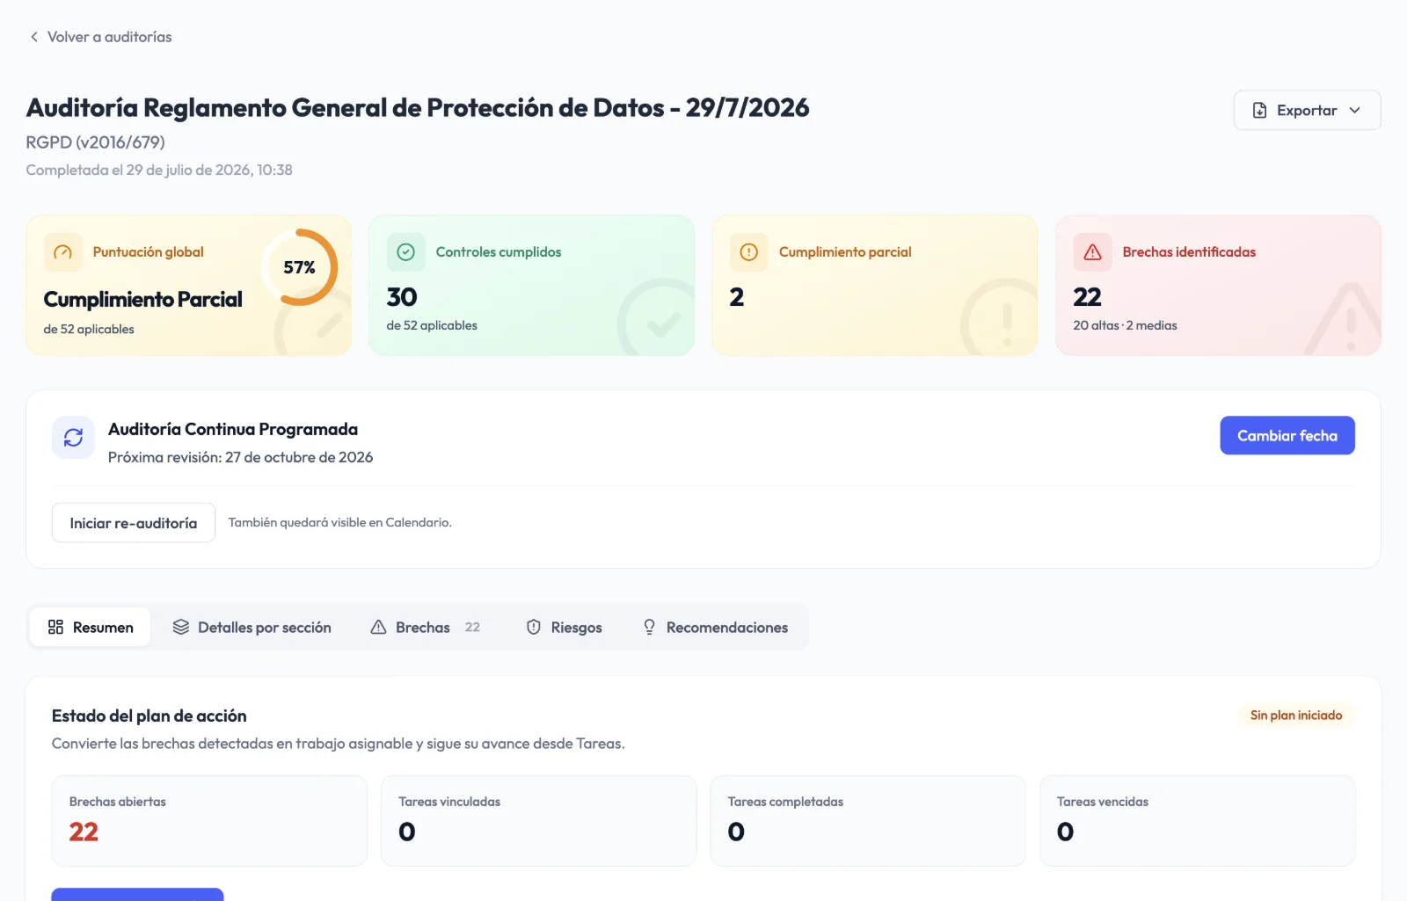Click the triangle icon on Brechas tab

pyautogui.click(x=378, y=627)
